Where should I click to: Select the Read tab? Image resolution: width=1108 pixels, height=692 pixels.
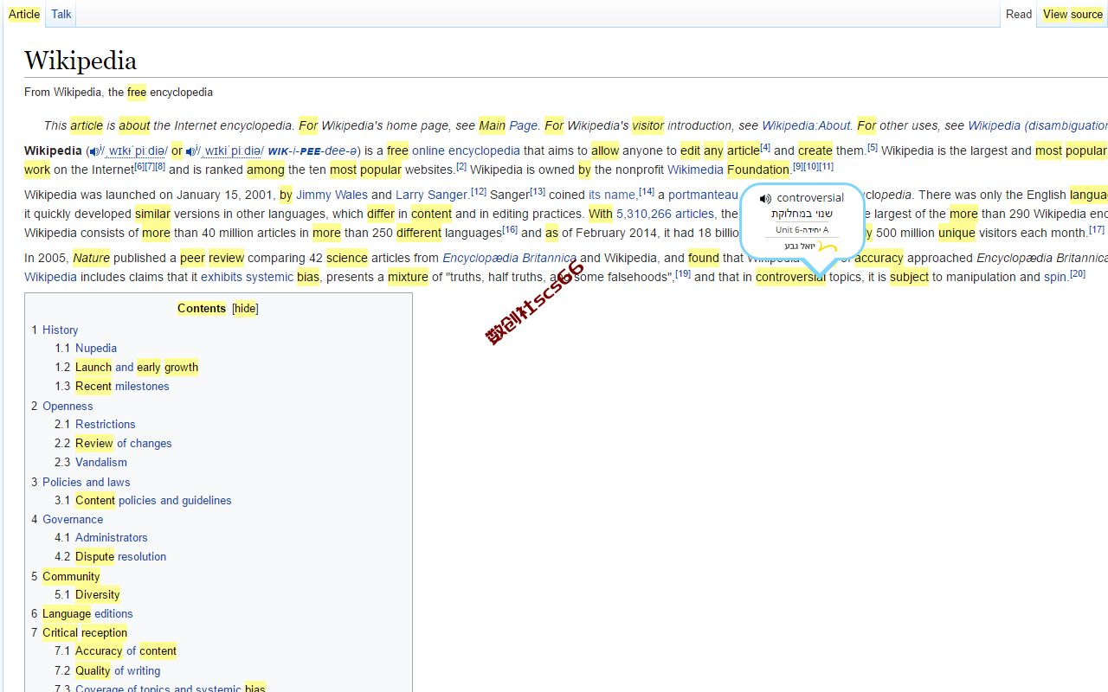click(1019, 14)
